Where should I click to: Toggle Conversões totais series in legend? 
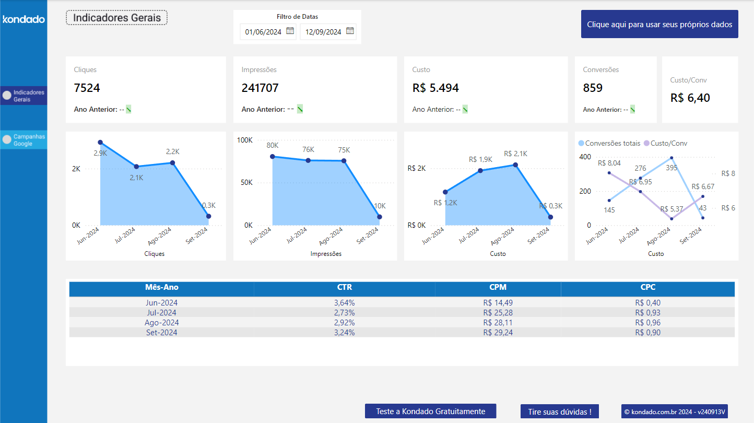607,143
